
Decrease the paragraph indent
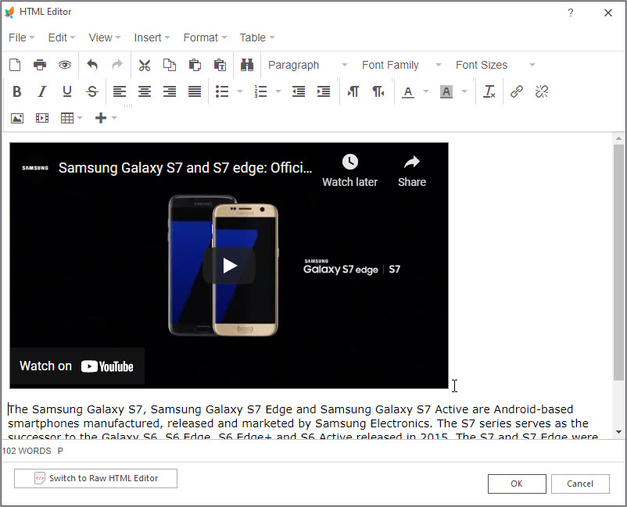click(x=299, y=91)
